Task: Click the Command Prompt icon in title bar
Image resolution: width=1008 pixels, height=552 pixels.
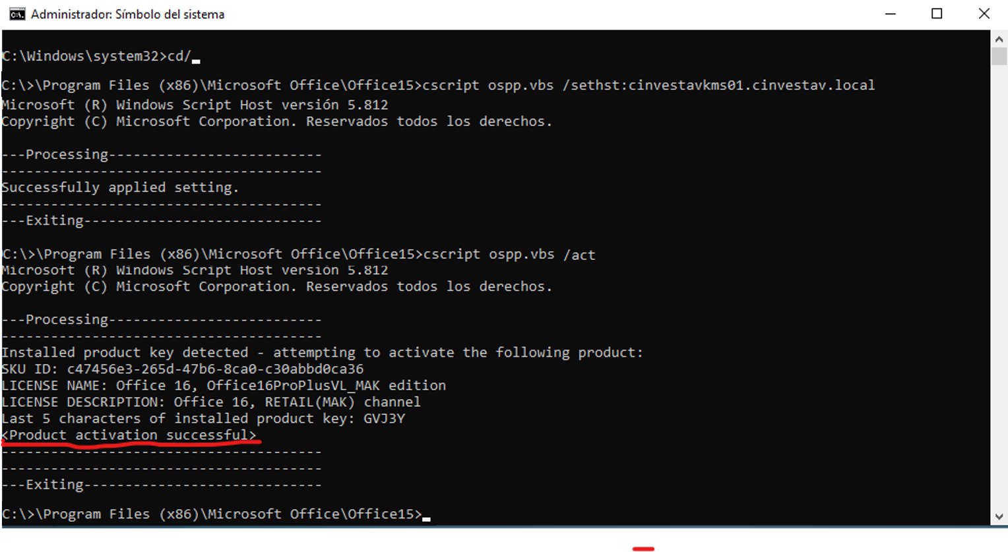Action: pyautogui.click(x=17, y=14)
